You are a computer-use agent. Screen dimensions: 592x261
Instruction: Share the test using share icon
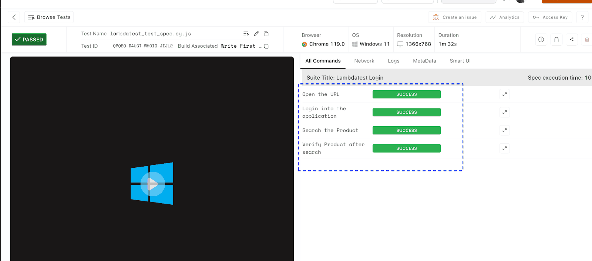coord(572,40)
